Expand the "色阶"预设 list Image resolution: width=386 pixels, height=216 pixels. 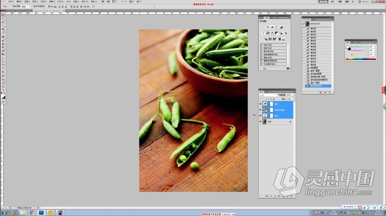tap(262, 45)
